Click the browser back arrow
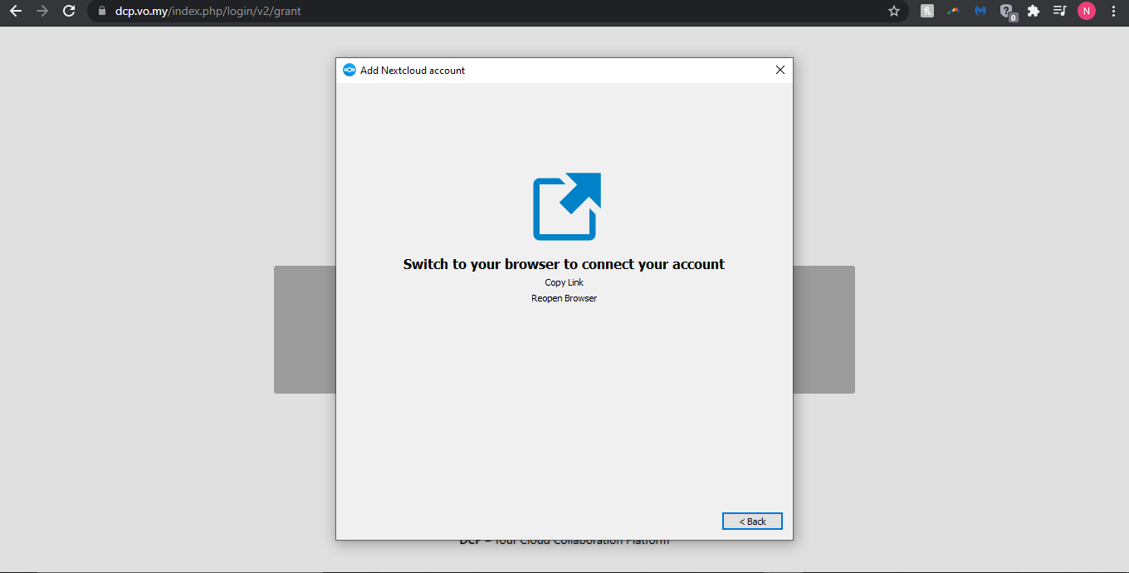Viewport: 1129px width, 573px height. tap(16, 12)
